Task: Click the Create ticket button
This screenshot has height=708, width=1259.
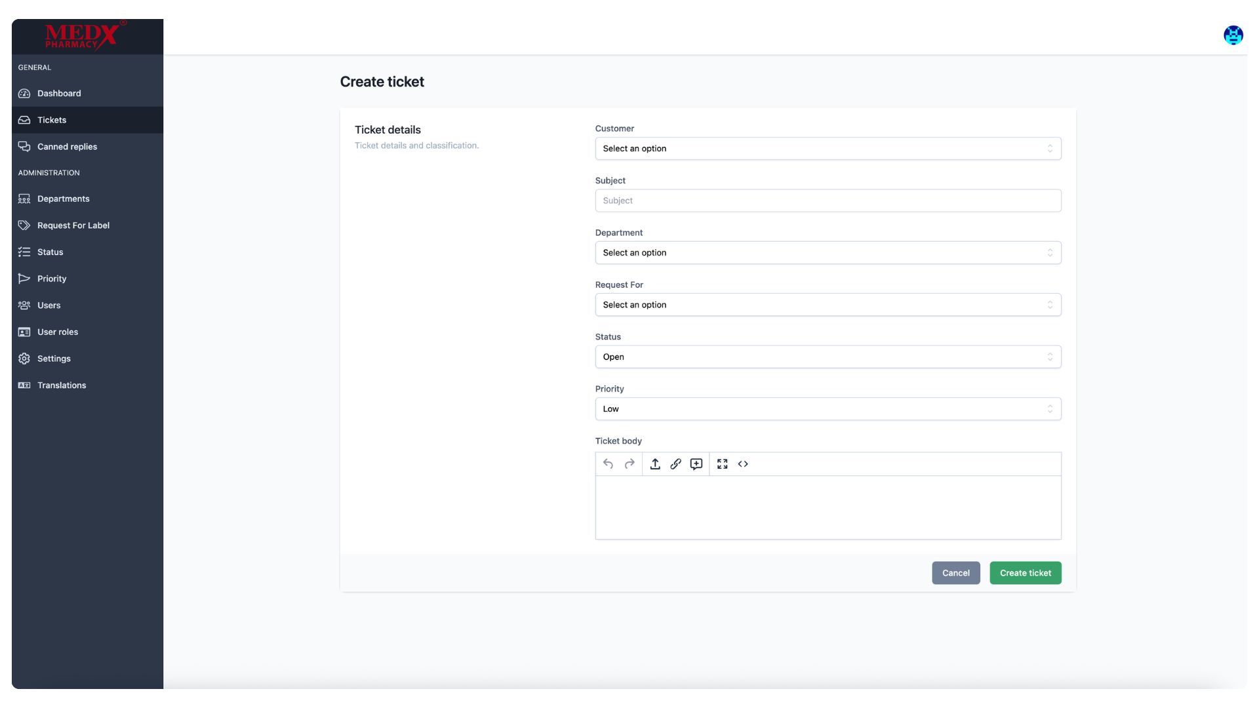Action: click(1025, 573)
